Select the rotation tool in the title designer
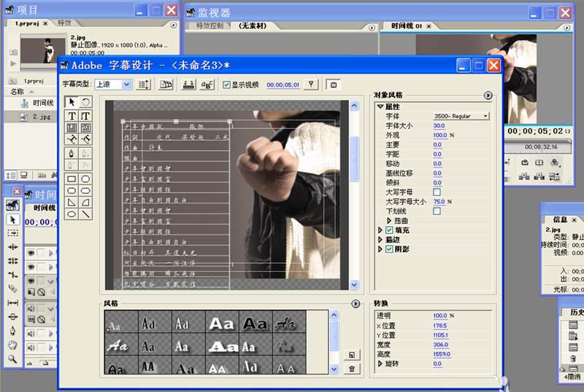584x392 pixels. tap(85, 102)
